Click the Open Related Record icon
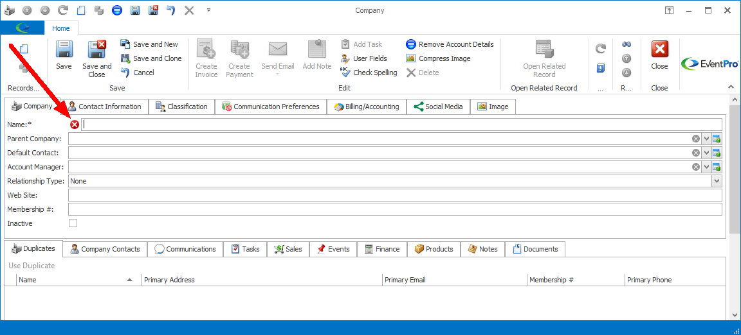 [x=544, y=49]
